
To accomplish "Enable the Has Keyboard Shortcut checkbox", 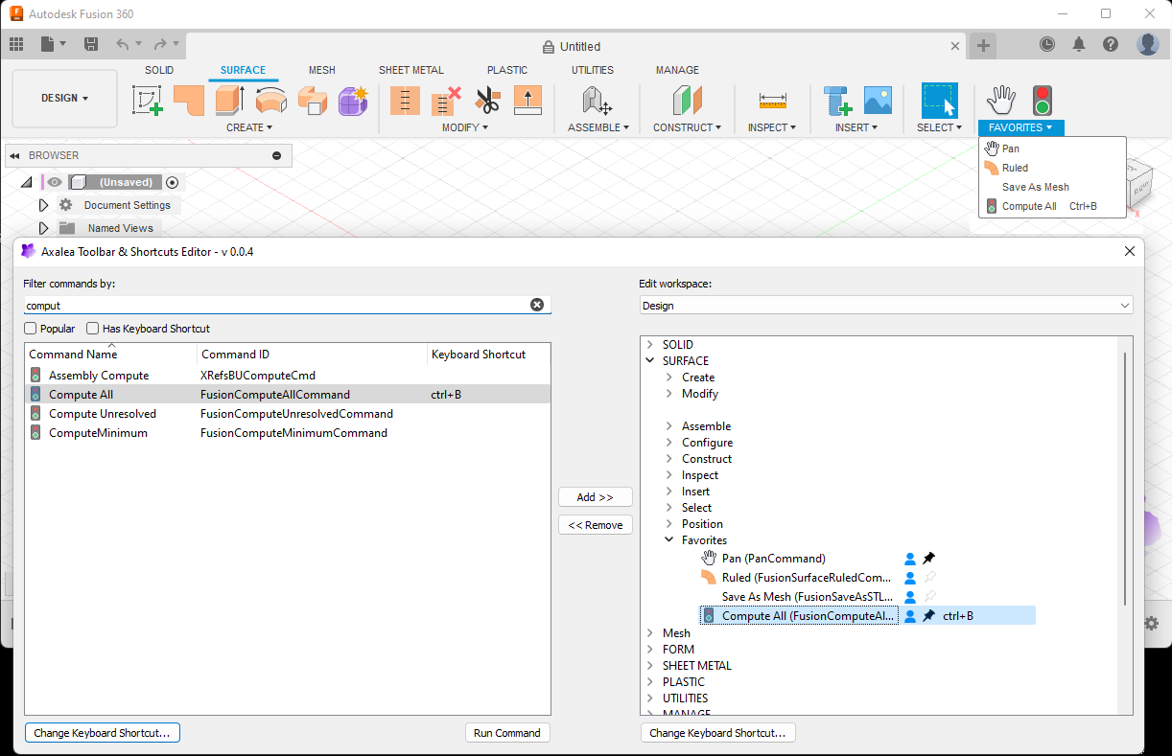I will click(x=93, y=329).
